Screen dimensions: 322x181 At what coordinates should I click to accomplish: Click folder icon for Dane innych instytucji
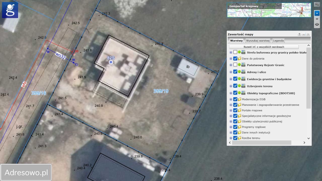(x=239, y=132)
